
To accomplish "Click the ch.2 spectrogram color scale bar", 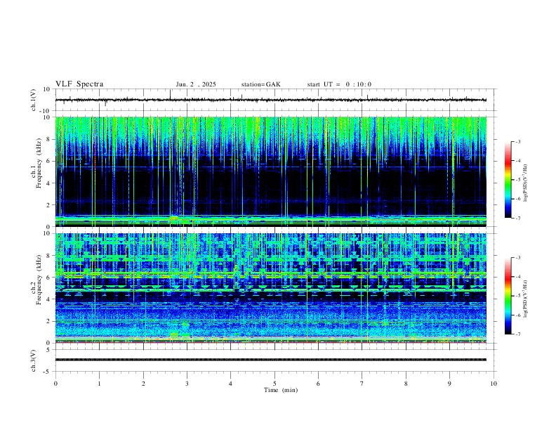I will click(508, 296).
